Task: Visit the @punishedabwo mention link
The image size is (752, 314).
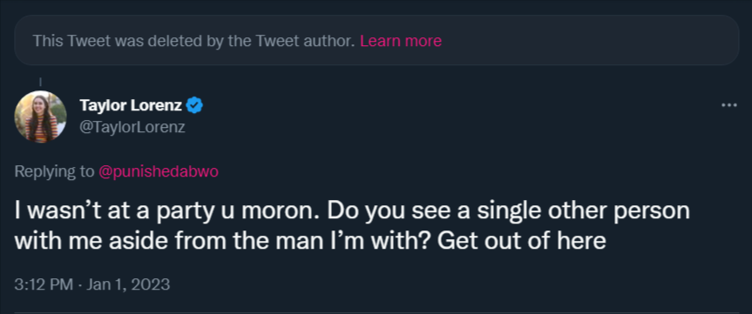Action: [x=159, y=172]
